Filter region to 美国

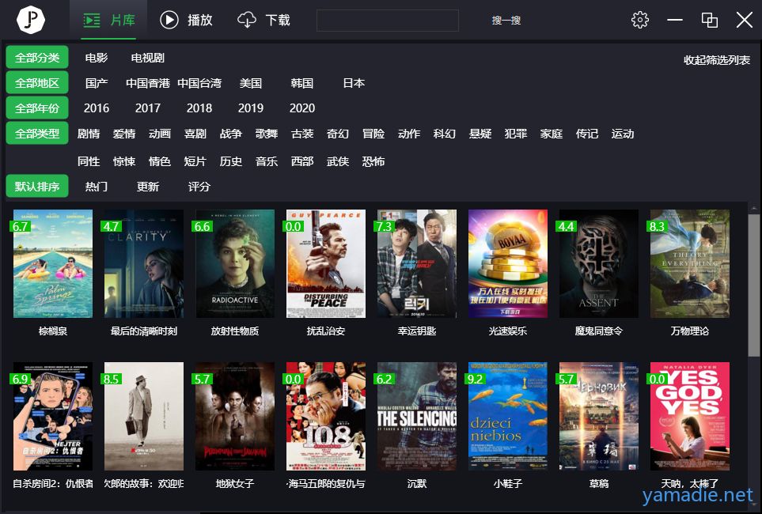point(251,83)
